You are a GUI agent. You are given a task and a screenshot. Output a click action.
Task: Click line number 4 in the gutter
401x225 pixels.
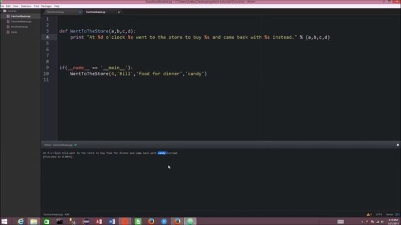pos(48,37)
